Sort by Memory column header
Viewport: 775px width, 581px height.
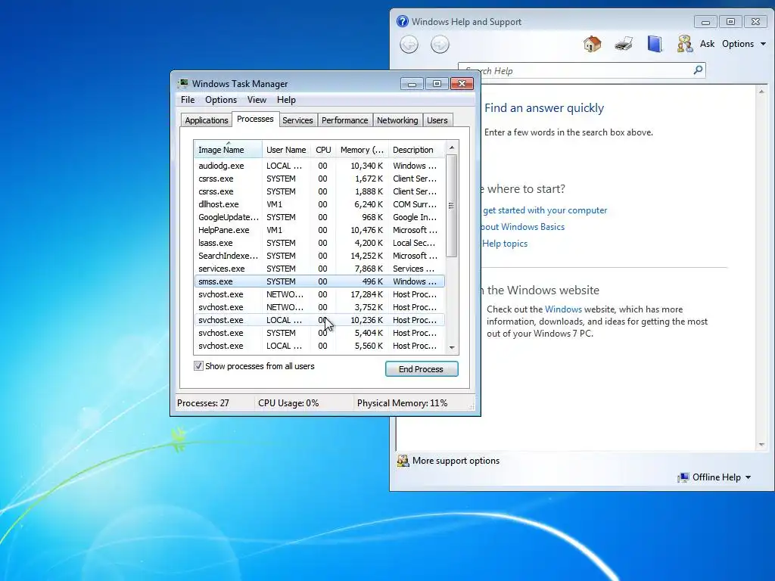(x=362, y=150)
